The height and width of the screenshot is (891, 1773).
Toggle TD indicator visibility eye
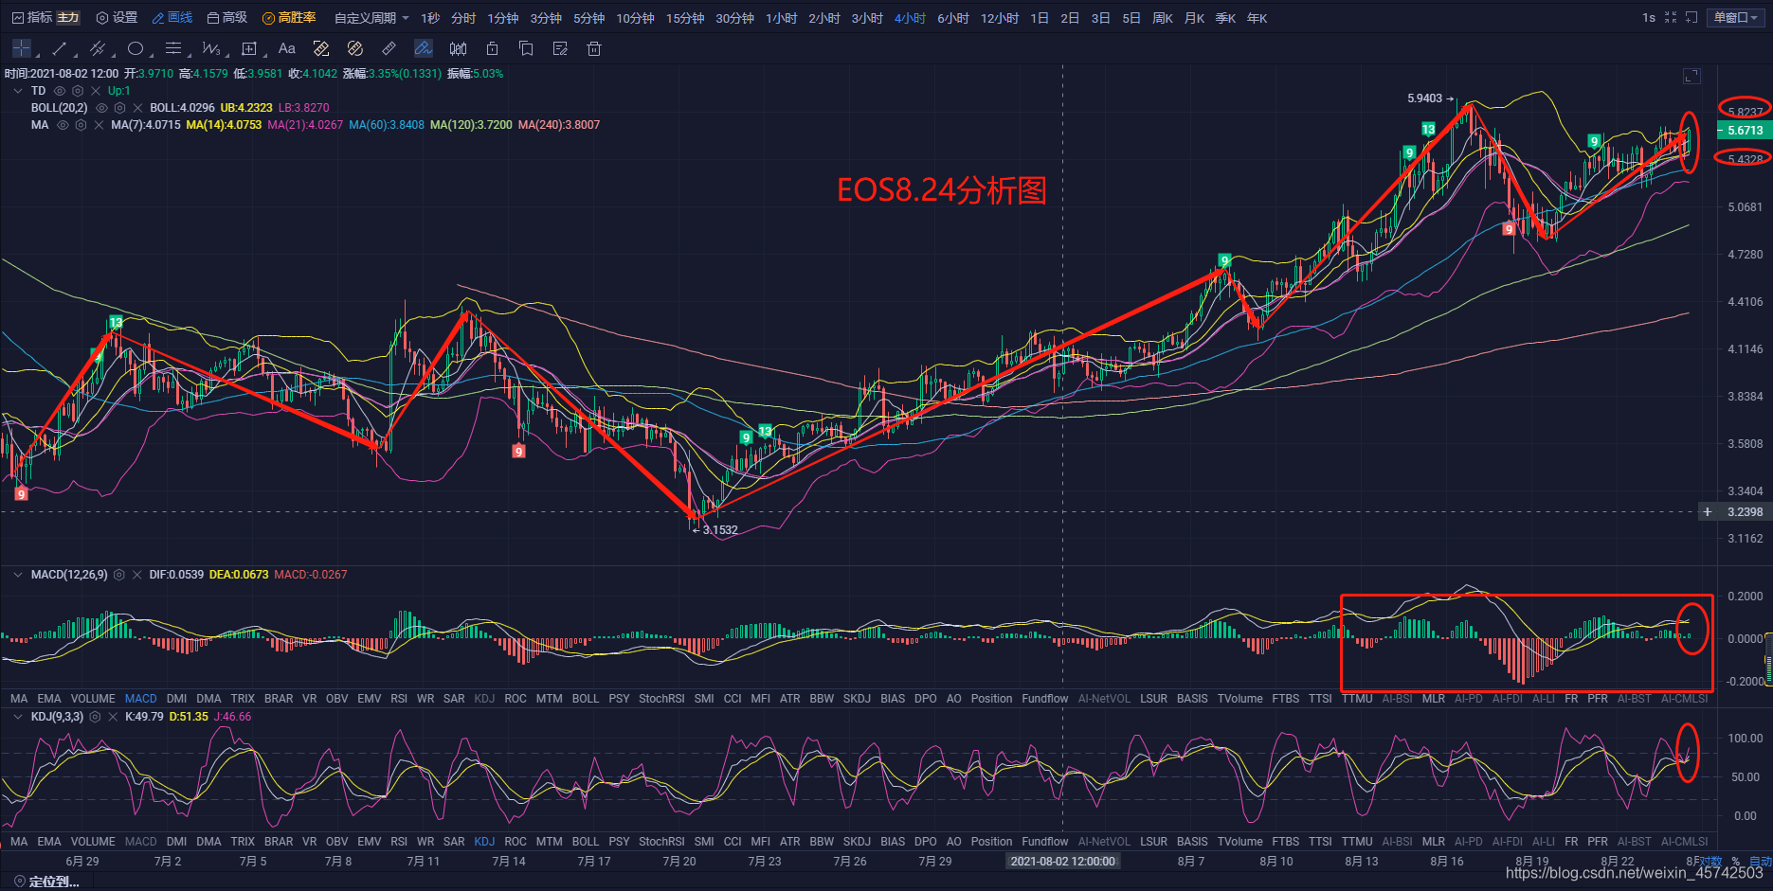pos(60,91)
